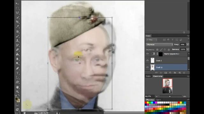Open the Layers panel menu
This screenshot has width=204, height=114.
tap(188, 36)
